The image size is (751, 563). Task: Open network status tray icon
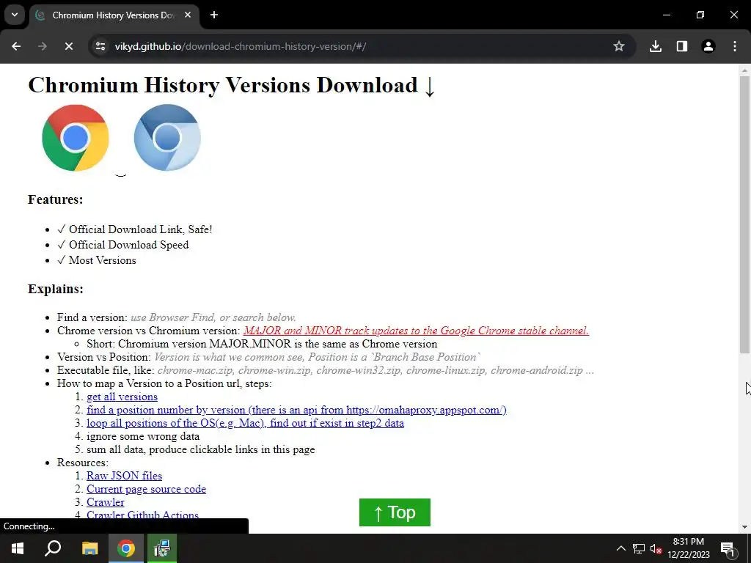(639, 548)
